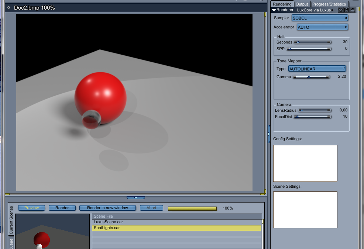This screenshot has height=249, width=364.
Task: Open the Progress/Statistics tab
Action: pyautogui.click(x=329, y=4)
